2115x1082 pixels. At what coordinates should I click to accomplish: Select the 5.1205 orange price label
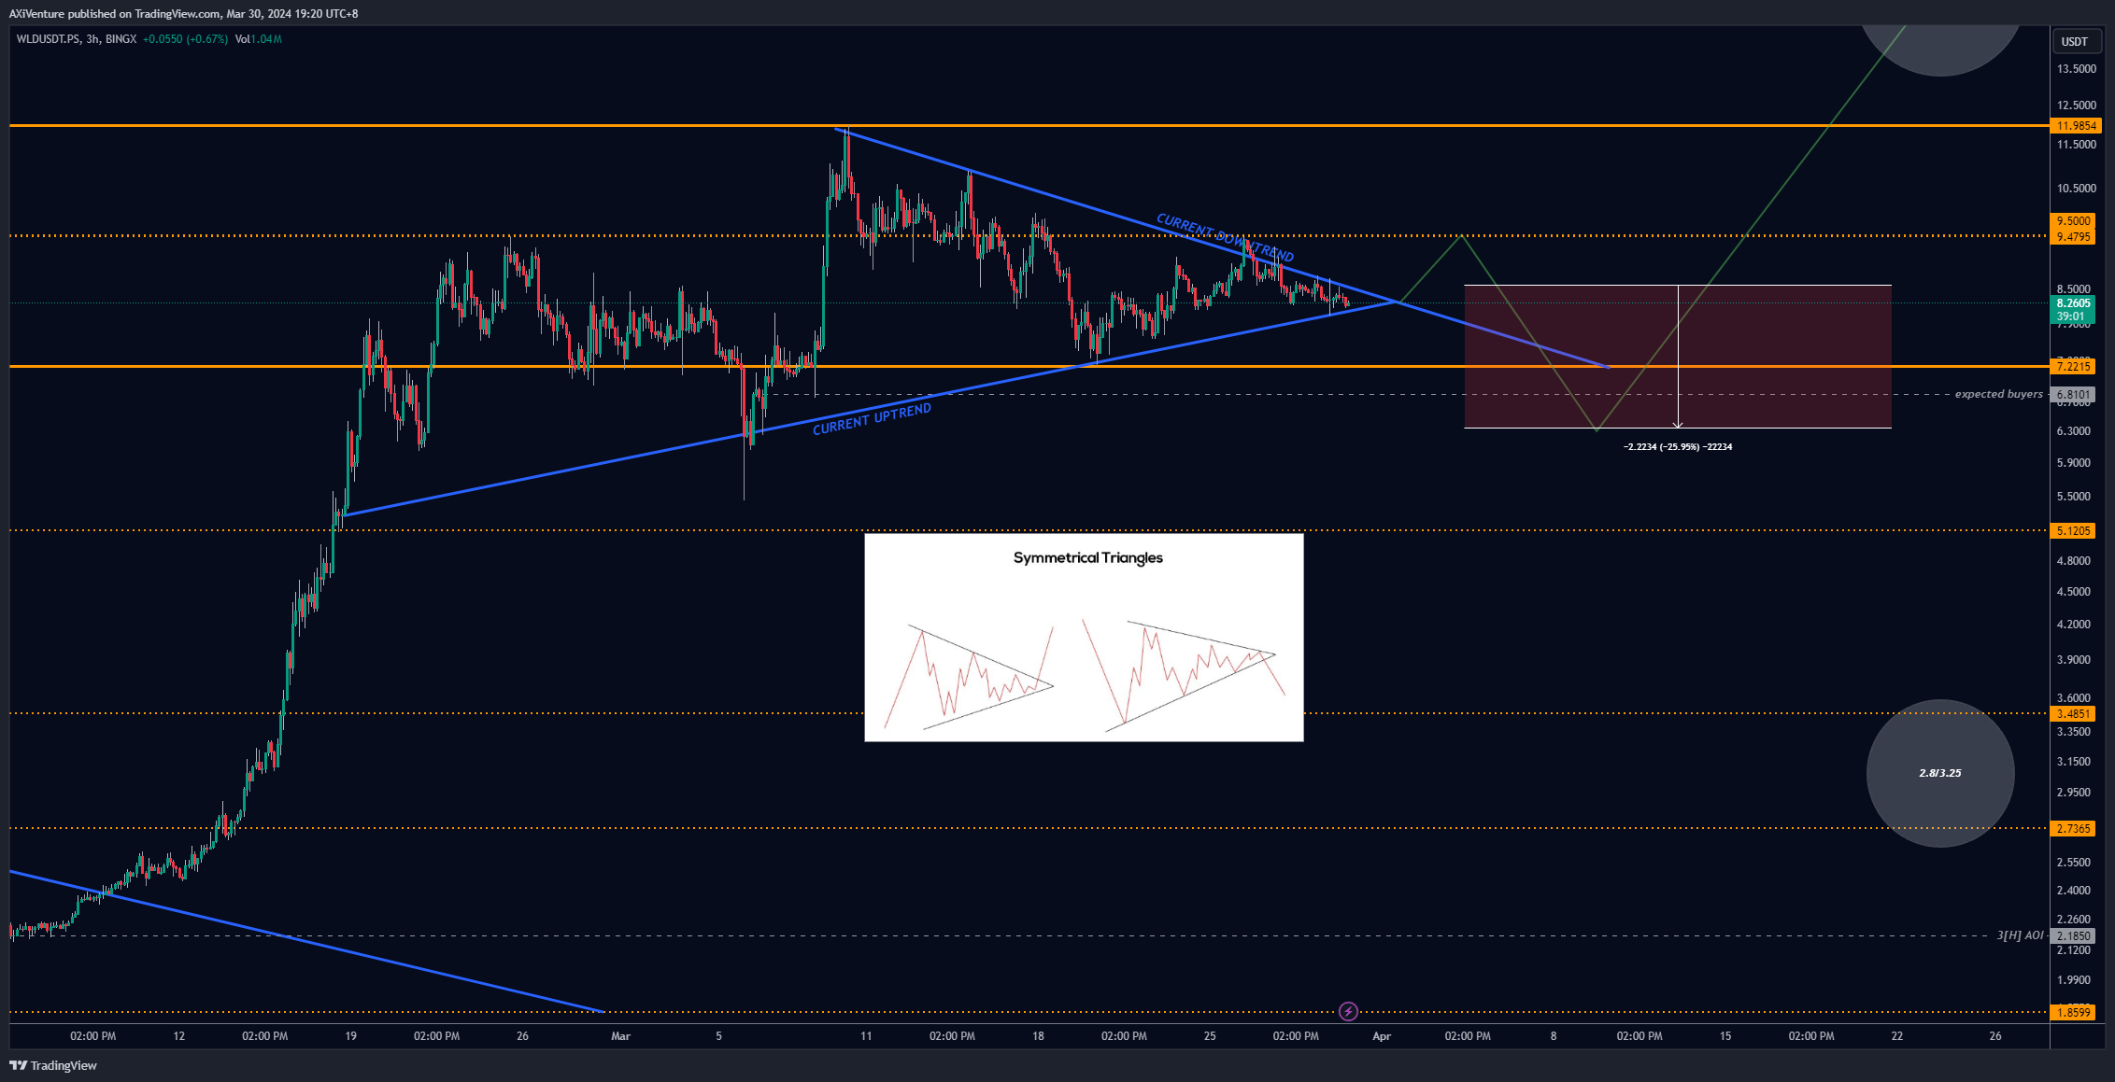pyautogui.click(x=2073, y=530)
